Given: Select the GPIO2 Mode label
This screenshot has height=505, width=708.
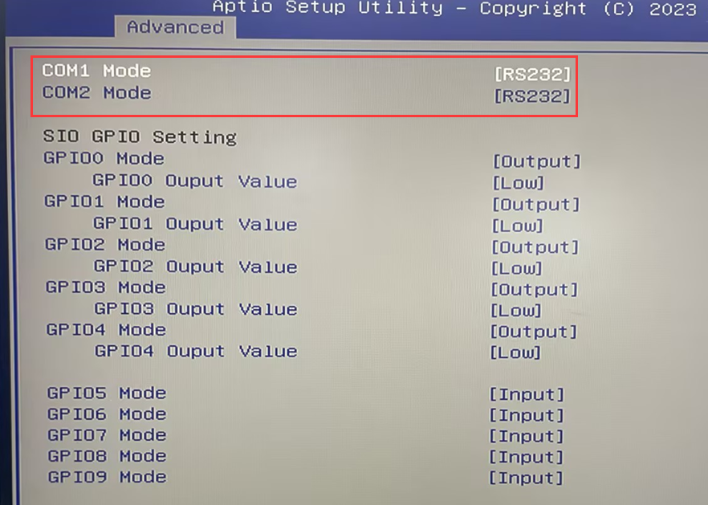Looking at the screenshot, I should 104,244.
